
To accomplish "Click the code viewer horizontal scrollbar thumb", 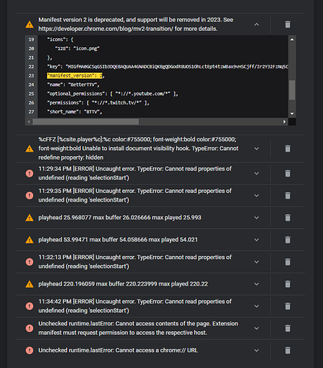I will tap(85, 121).
